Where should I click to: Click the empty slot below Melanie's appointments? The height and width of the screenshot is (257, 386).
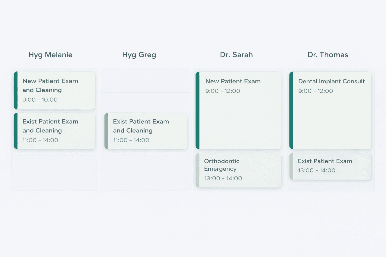click(55, 172)
